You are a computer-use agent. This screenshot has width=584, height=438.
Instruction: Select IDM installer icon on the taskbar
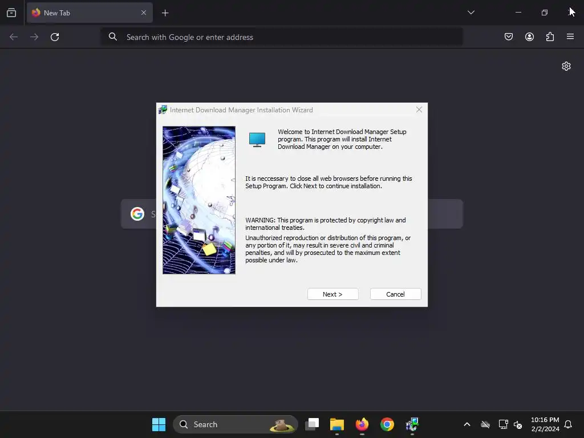tap(412, 424)
